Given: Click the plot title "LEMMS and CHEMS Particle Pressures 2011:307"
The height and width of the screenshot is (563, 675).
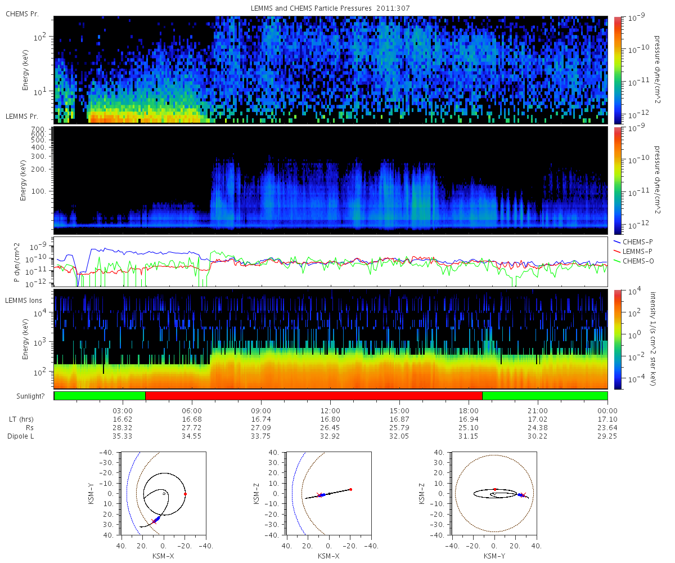Looking at the screenshot, I should pos(331,8).
